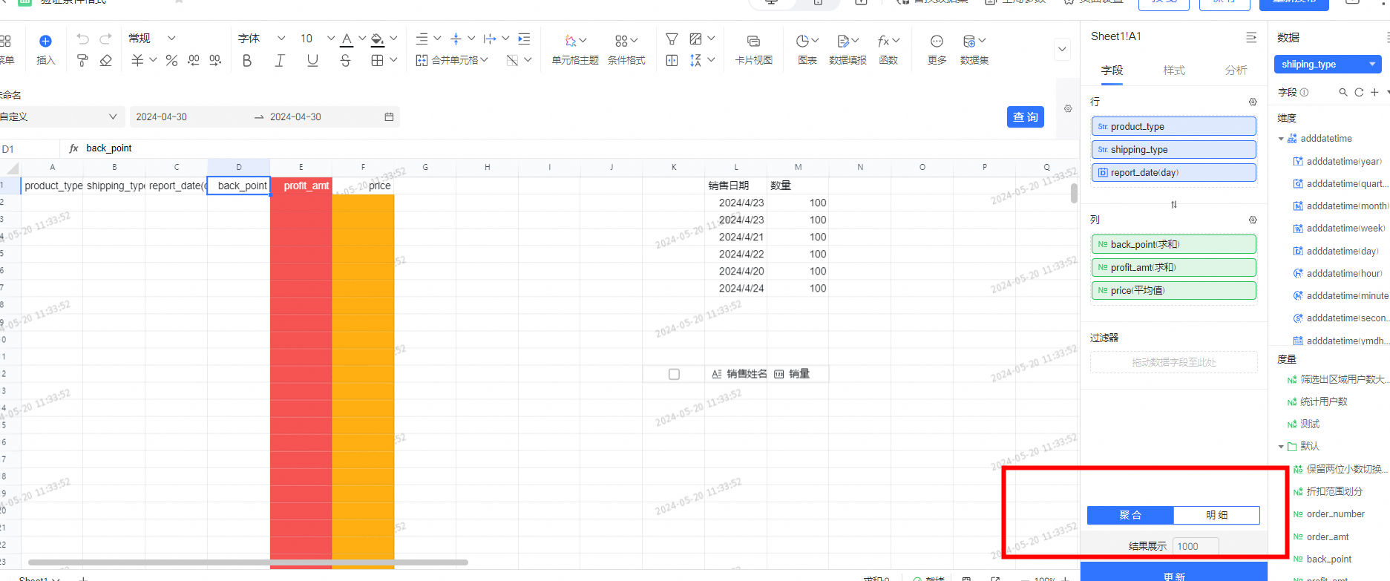Open the shiiping_type dataset dropdown
This screenshot has height=581, width=1390.
(1328, 65)
